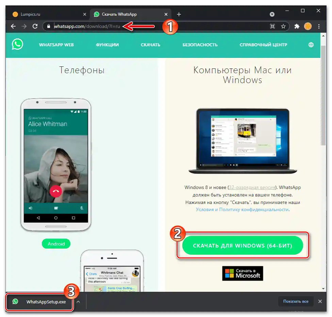
Task: Open WHATSAPP WEB menu item
Action: (56, 45)
